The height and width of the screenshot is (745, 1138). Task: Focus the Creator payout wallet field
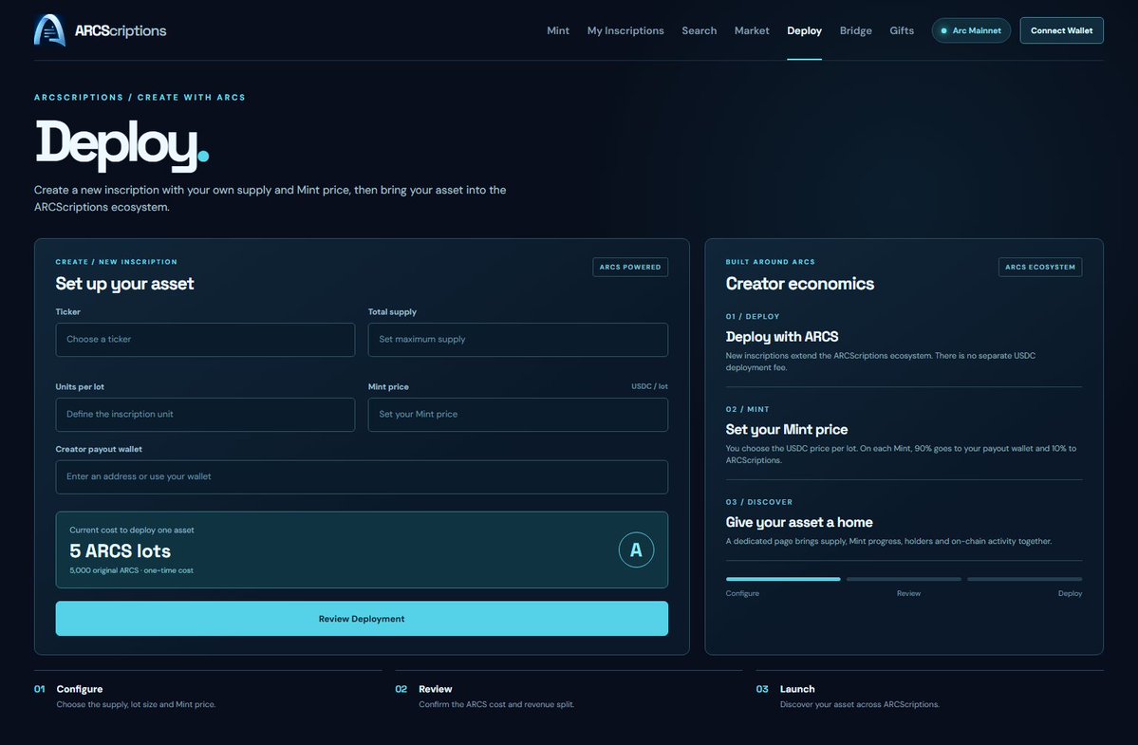[362, 476]
